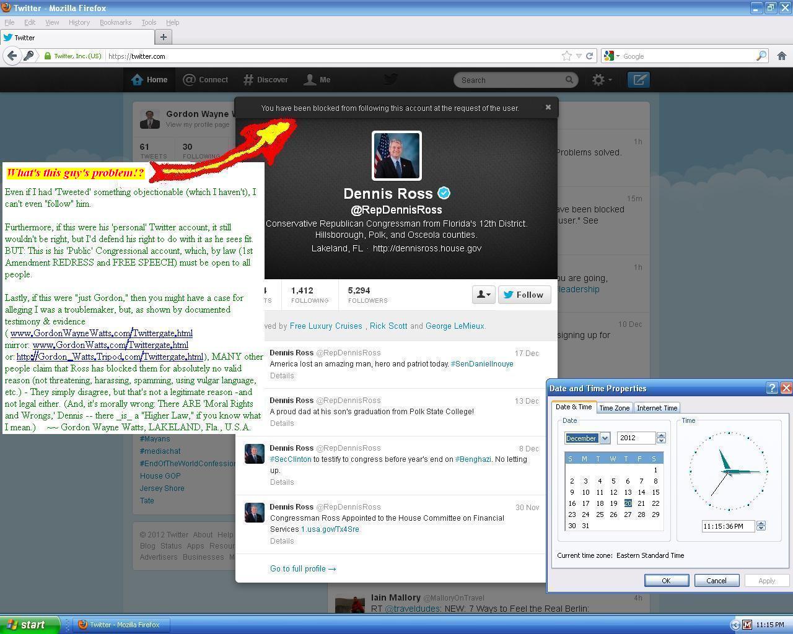Click the 5,294 Followers count

[x=367, y=295]
